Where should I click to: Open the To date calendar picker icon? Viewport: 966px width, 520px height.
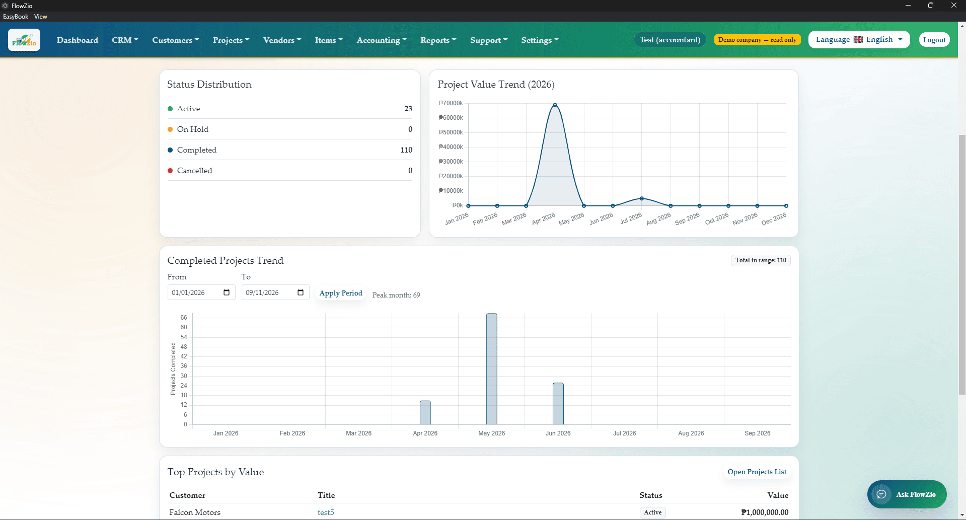pos(301,292)
